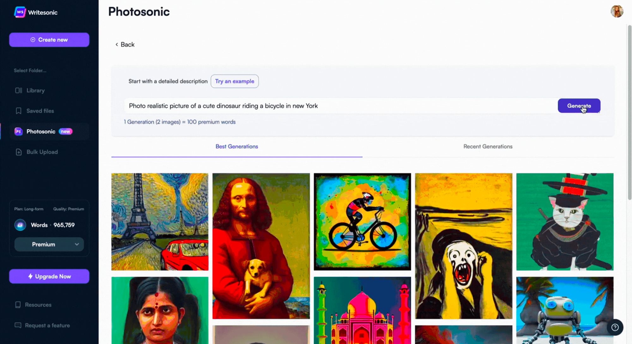Image resolution: width=632 pixels, height=344 pixels.
Task: Click the user profile avatar icon
Action: (617, 11)
